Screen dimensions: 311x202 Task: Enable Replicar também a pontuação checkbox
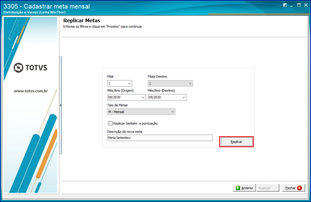click(111, 123)
